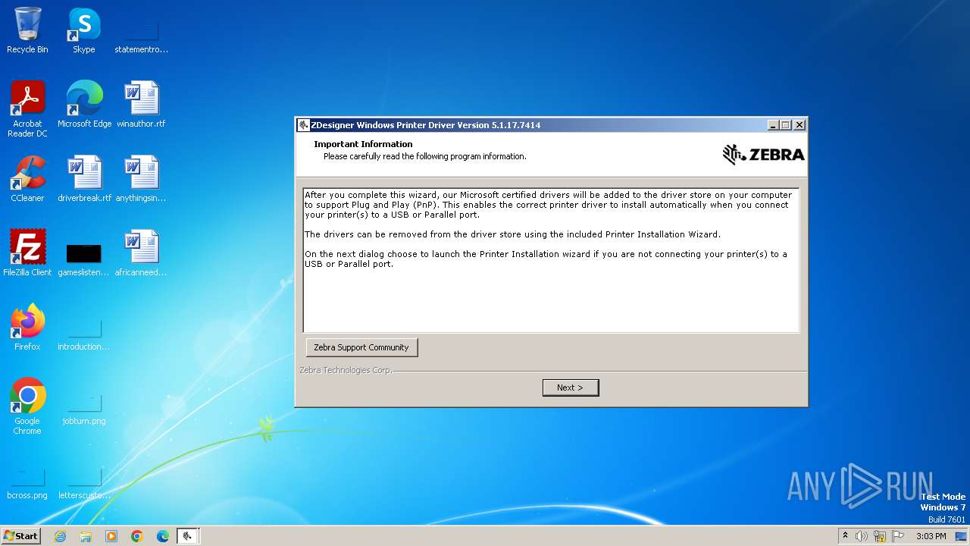Click the 3:03 PM clock
Image resolution: width=970 pixels, height=546 pixels.
[931, 536]
